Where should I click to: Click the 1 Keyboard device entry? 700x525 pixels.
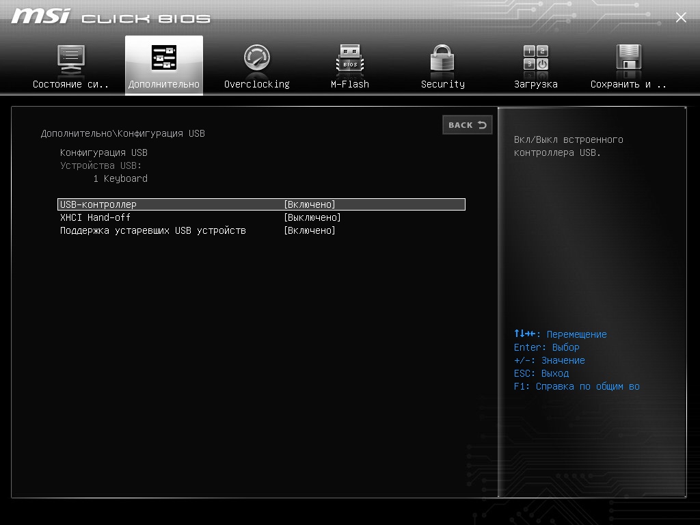point(120,178)
